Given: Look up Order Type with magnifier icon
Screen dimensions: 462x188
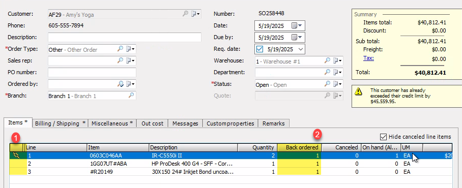Looking at the screenshot, I should [x=120, y=49].
